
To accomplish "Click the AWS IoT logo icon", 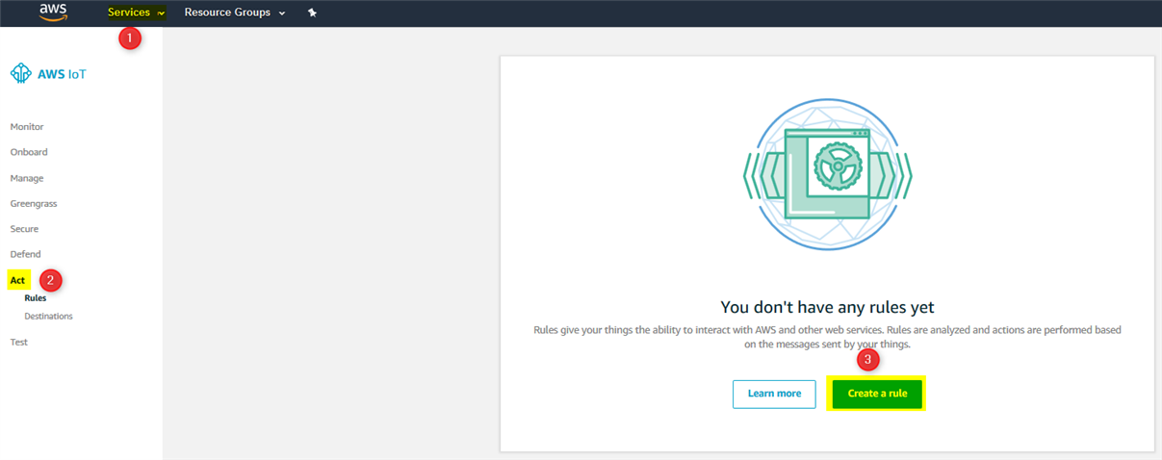I will click(20, 73).
